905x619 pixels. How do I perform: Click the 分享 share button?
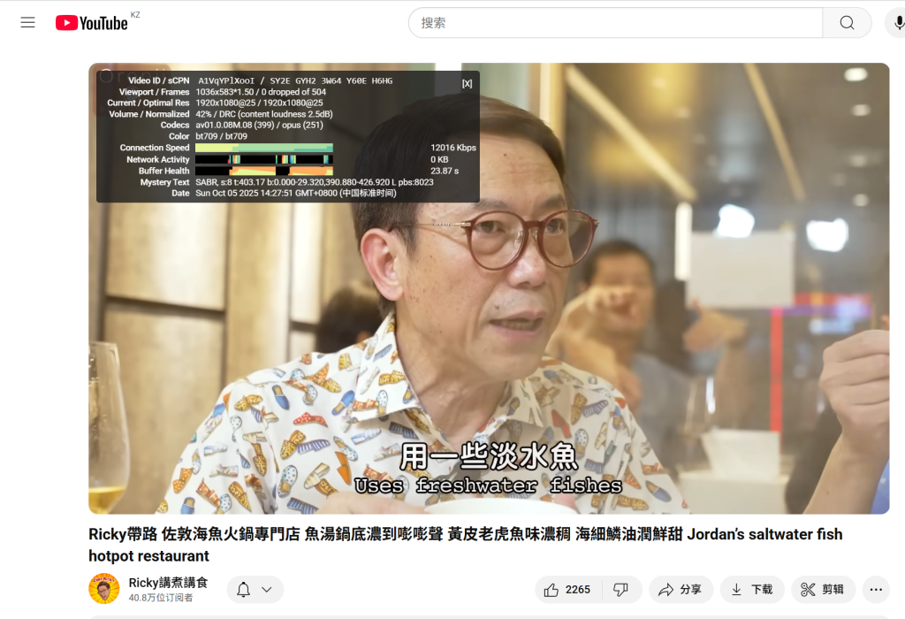(x=681, y=590)
